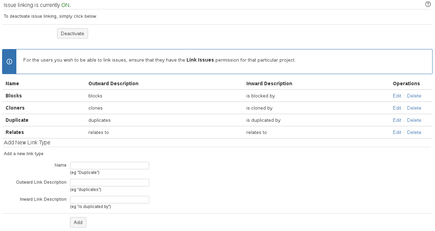This screenshot has height=231, width=435.
Task: Click the Operations column header
Action: (x=406, y=83)
